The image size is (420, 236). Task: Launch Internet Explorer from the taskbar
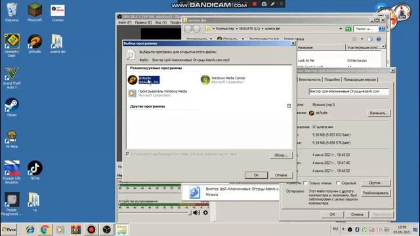(x=30, y=229)
